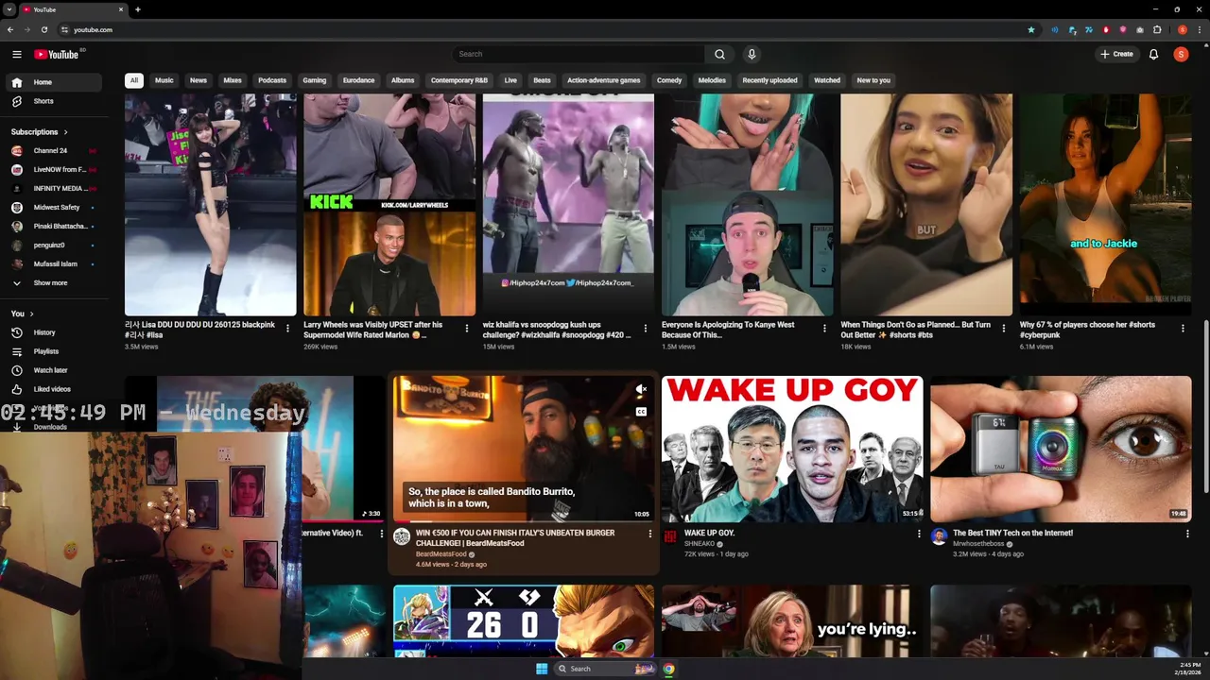The image size is (1210, 680).
Task: Open the WAKE UP GOY thumbnail
Action: (792, 450)
